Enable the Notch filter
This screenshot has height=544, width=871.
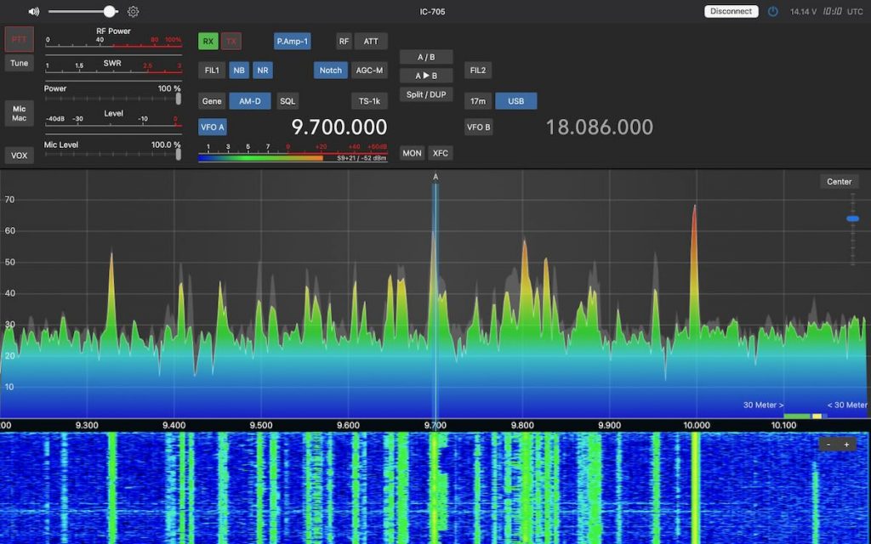(330, 70)
